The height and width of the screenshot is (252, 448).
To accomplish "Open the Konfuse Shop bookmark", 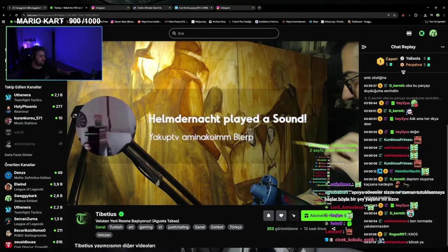I will click(x=217, y=22).
